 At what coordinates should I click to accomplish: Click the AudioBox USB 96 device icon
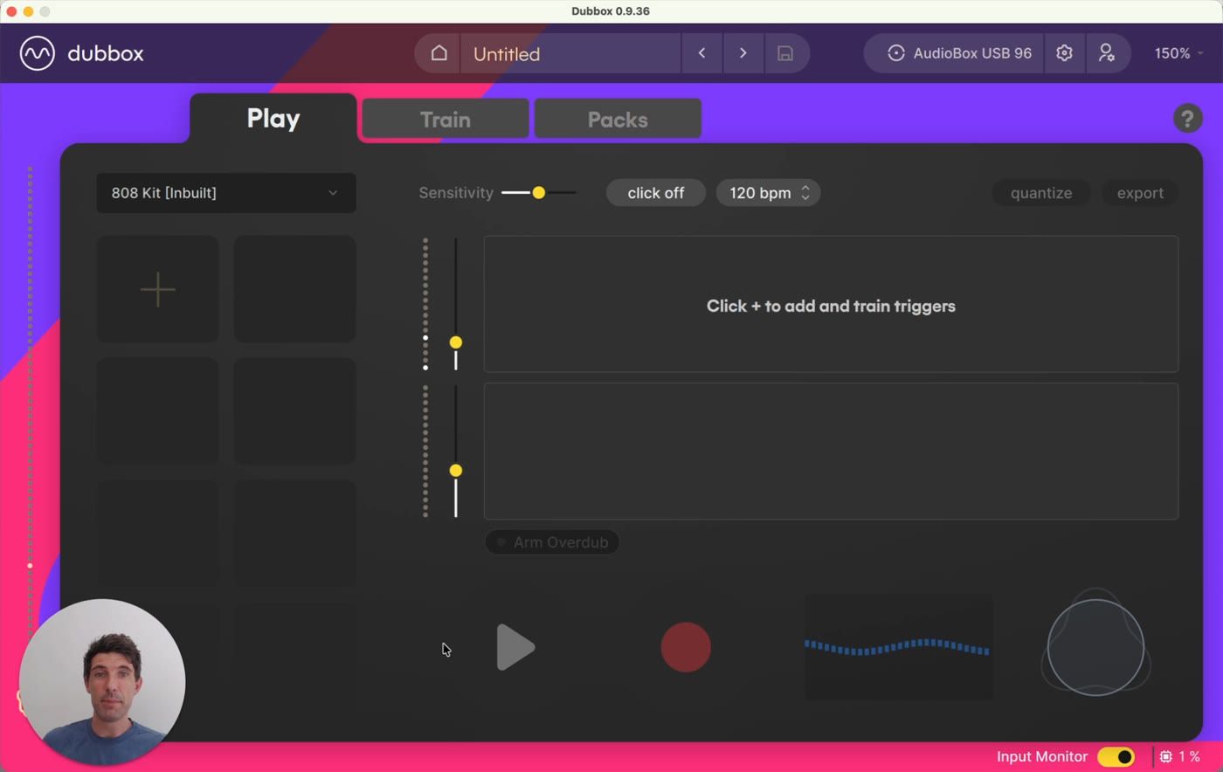tap(895, 53)
